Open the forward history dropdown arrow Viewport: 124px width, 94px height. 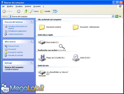point(22,11)
